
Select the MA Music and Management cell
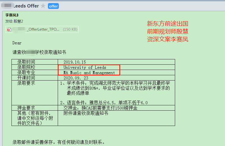(116, 72)
